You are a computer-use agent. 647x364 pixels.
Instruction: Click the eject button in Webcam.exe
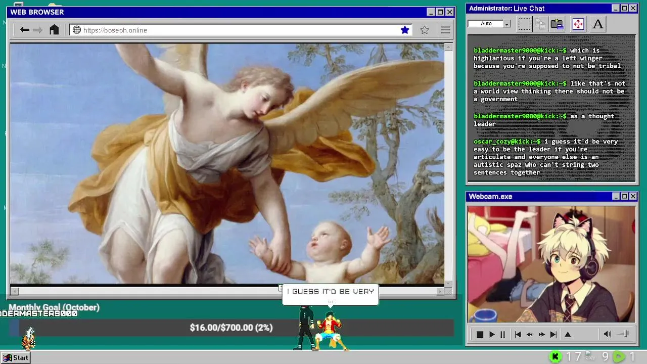(x=568, y=334)
